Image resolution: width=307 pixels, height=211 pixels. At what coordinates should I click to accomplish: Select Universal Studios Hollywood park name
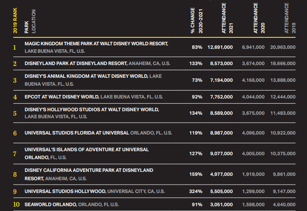(x=65, y=192)
